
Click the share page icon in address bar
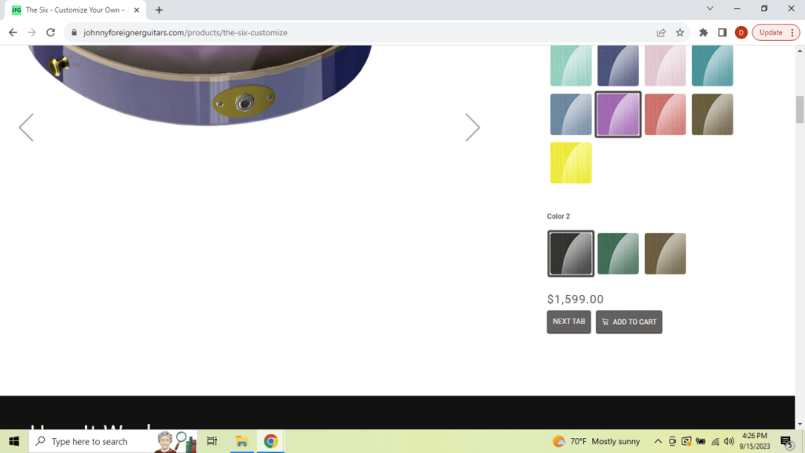tap(661, 32)
